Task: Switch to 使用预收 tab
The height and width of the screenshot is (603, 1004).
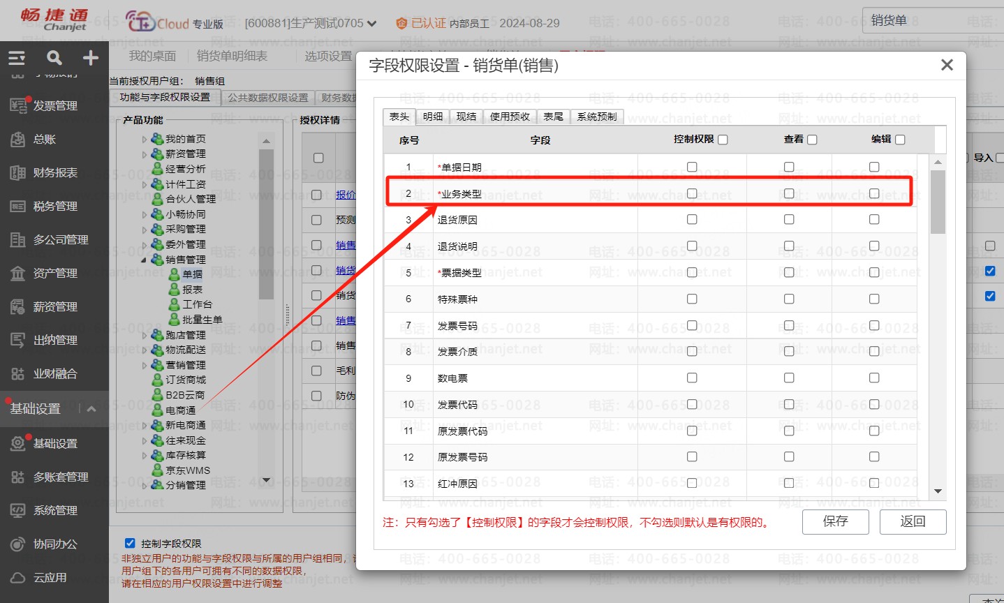Action: tap(510, 117)
